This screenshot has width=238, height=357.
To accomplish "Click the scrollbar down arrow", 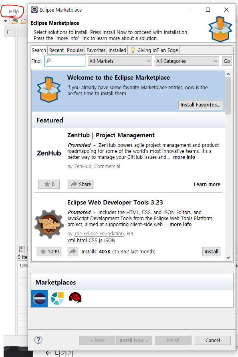I will (228, 257).
